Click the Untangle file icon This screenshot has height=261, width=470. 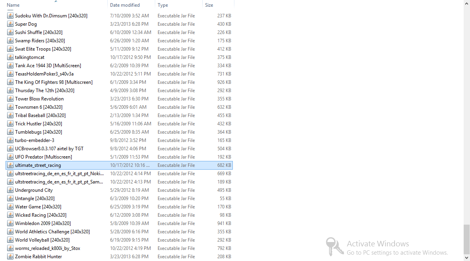(x=10, y=199)
